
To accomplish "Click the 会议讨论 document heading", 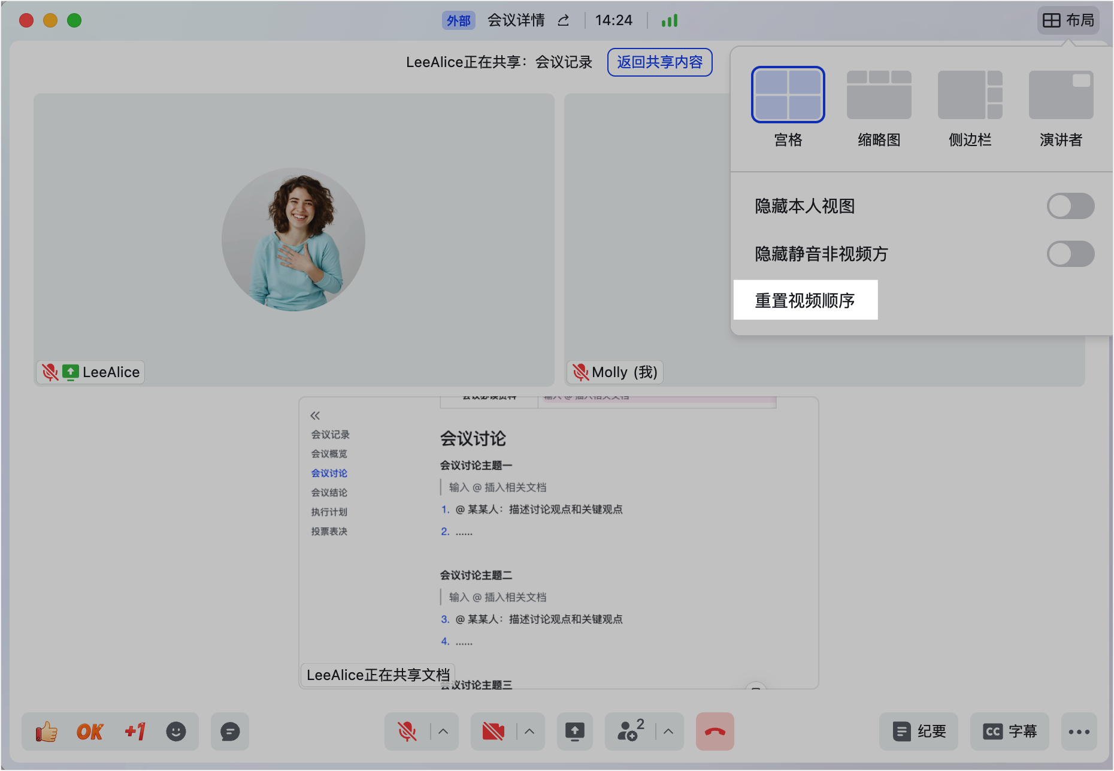I will coord(473,439).
